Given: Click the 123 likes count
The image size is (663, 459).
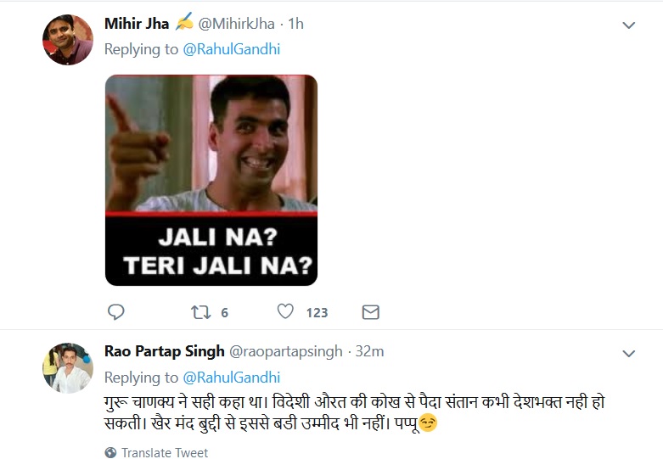Looking at the screenshot, I should click(x=317, y=313).
